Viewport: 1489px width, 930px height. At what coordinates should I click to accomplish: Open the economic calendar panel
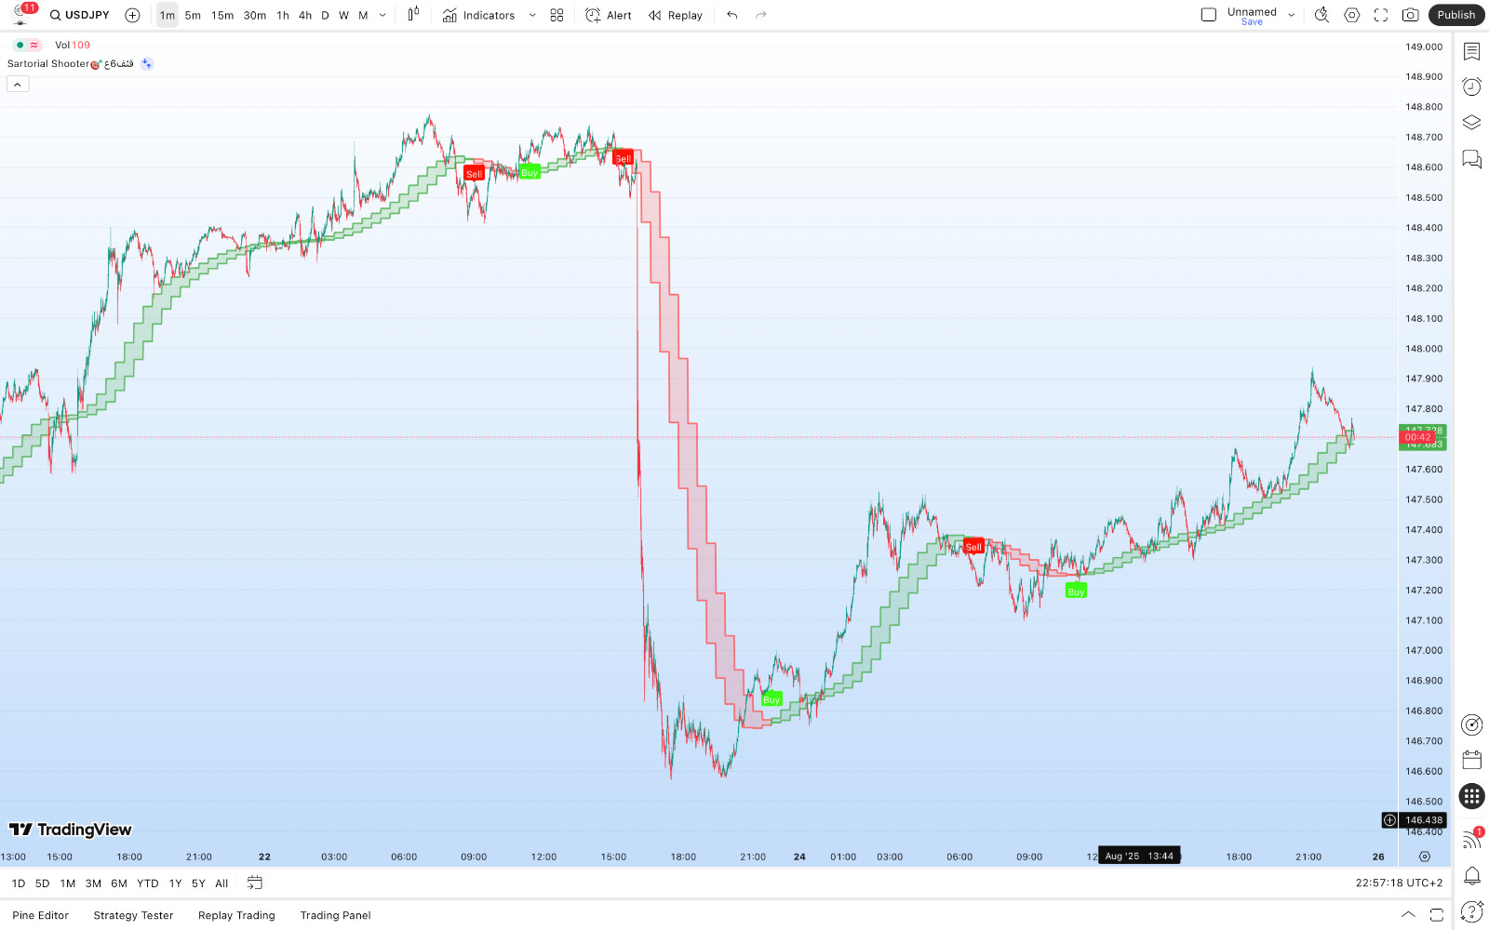pos(1471,760)
